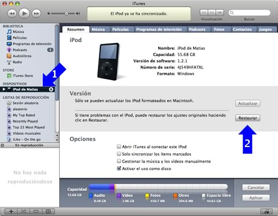
Task: Click the maximum volume speaker icon
Action: [78, 13]
